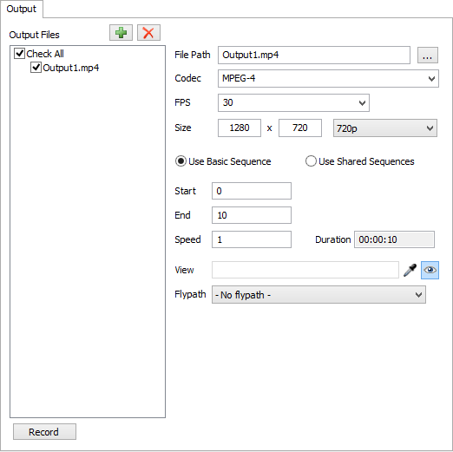Delete output file with red X icon
Screen dimensions: 453x452
coord(148,33)
